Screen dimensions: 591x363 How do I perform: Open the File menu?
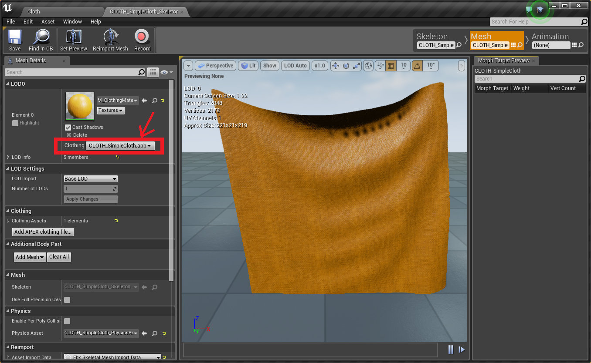[x=11, y=22]
